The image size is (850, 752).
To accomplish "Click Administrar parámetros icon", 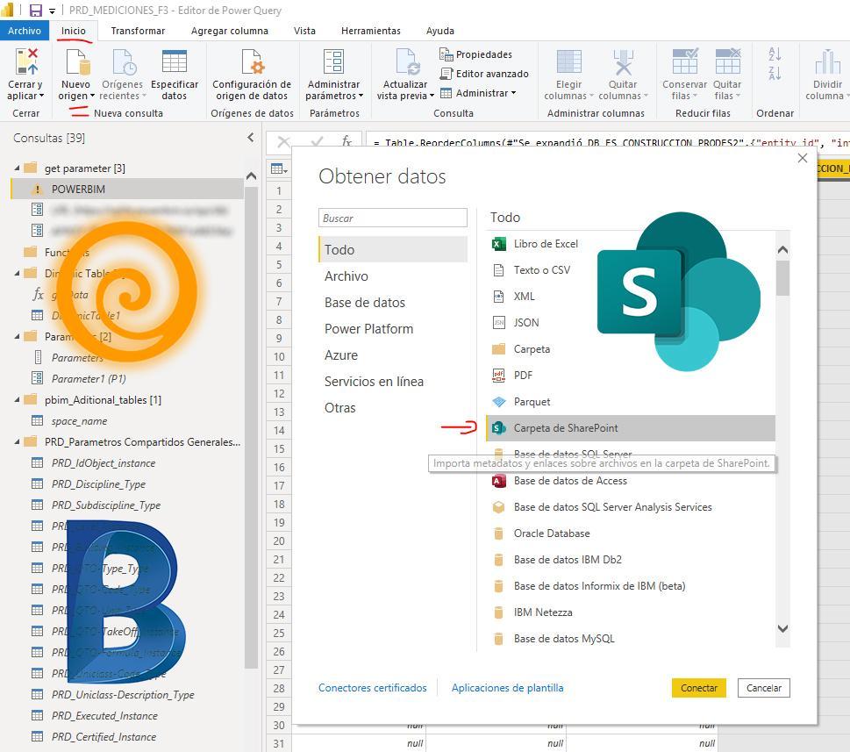I will [333, 64].
